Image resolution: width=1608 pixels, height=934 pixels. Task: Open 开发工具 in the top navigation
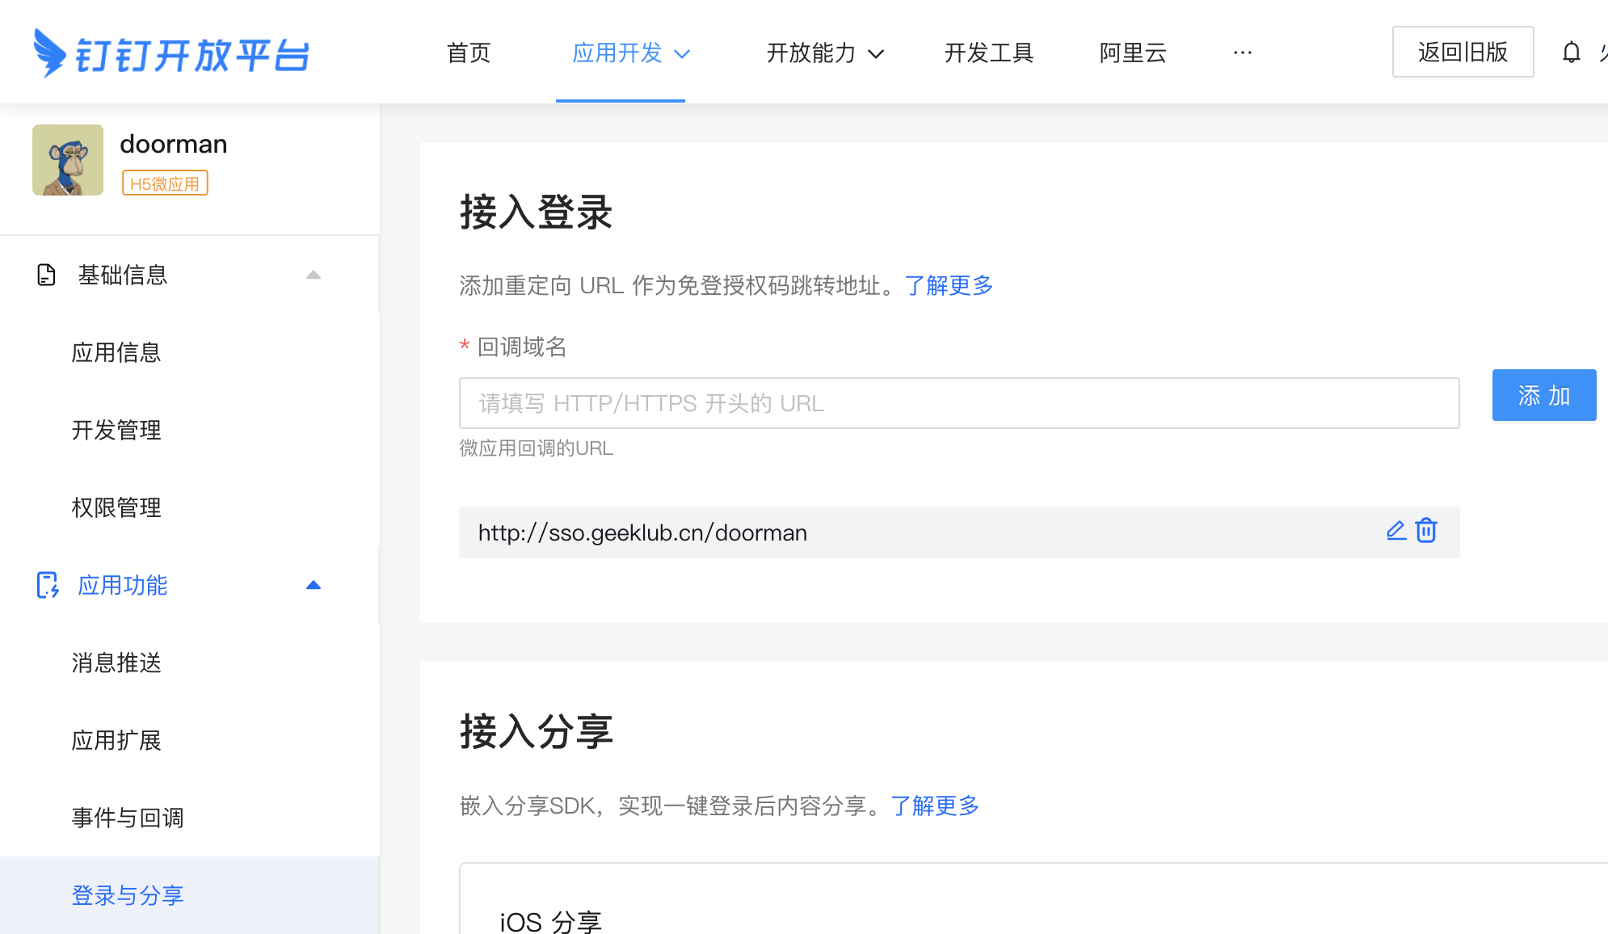coord(989,53)
